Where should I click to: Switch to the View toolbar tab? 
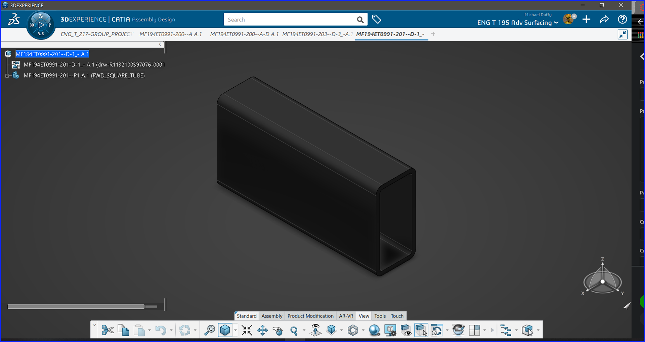364,316
